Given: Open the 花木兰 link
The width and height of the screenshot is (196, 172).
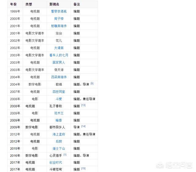Looking at the screenshot, I should [59, 113].
